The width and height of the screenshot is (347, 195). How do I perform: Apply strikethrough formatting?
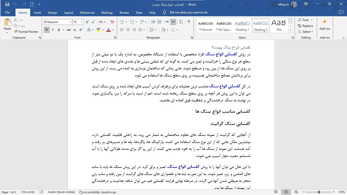coord(69,30)
